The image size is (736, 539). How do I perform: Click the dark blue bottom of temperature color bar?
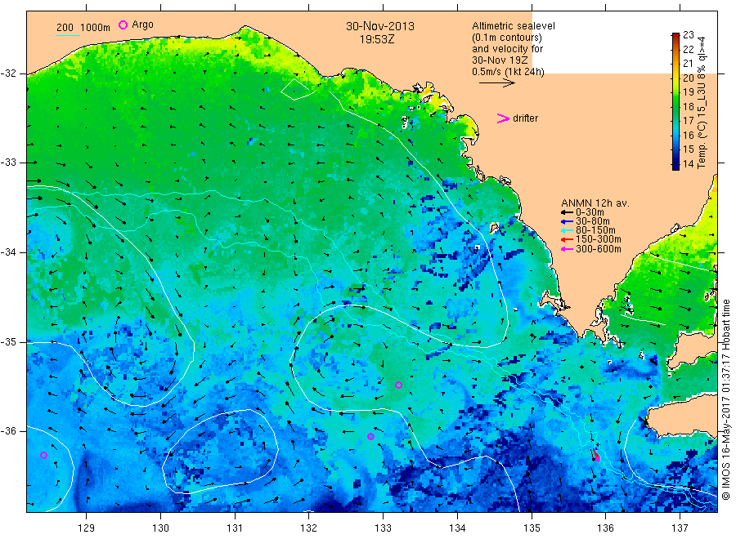pos(675,165)
